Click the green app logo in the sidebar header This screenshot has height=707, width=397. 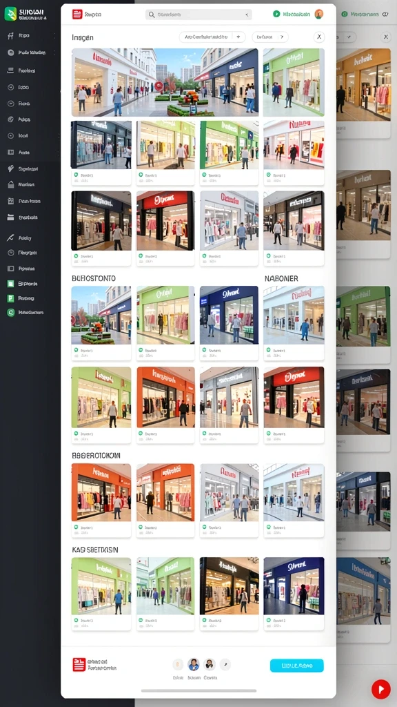coord(10,14)
